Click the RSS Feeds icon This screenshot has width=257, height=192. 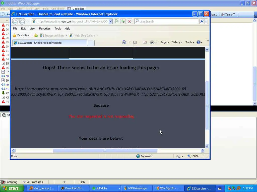coord(135,42)
